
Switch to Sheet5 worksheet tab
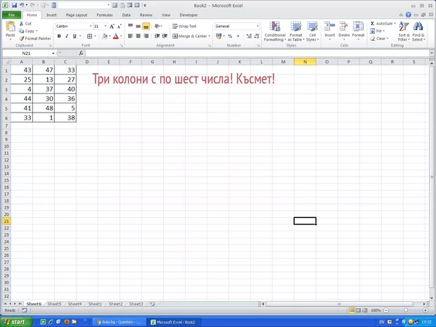coord(54,304)
